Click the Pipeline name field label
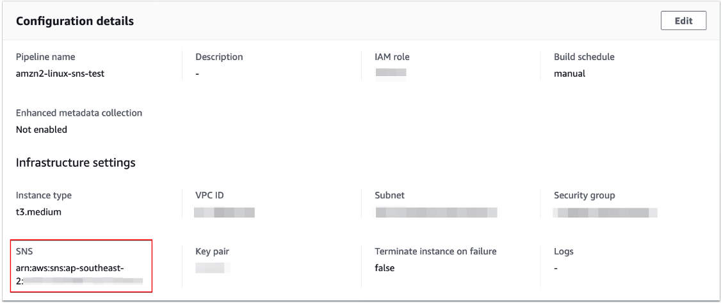Screen dimensions: 721x303 pos(45,57)
